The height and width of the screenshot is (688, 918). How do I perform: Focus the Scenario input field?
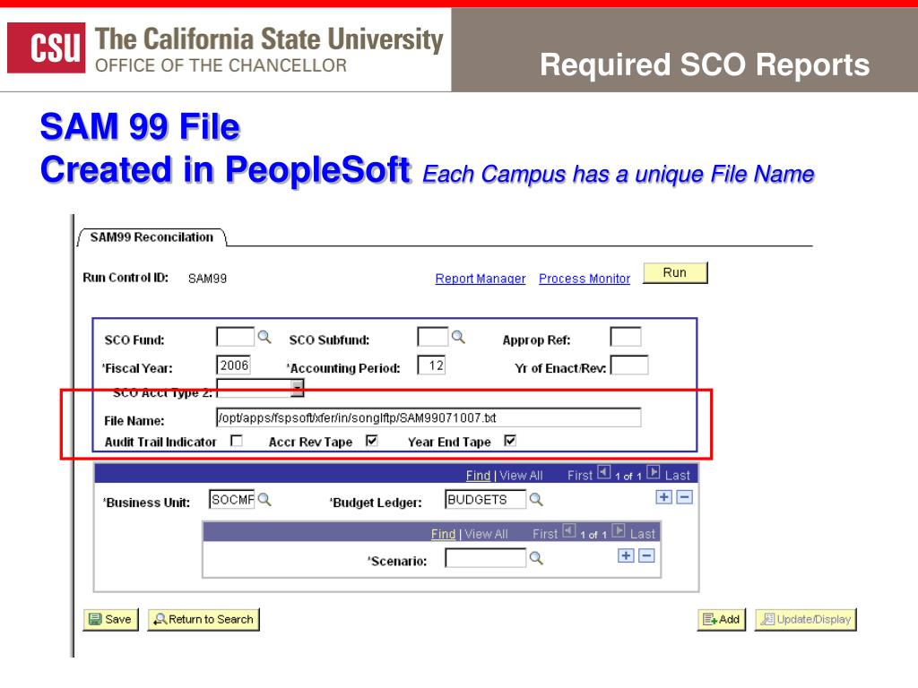click(485, 558)
